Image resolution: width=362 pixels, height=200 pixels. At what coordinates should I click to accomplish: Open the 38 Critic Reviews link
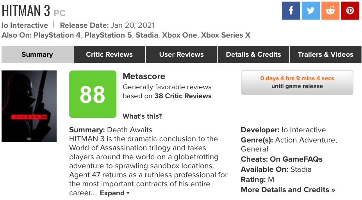pyautogui.click(x=183, y=96)
